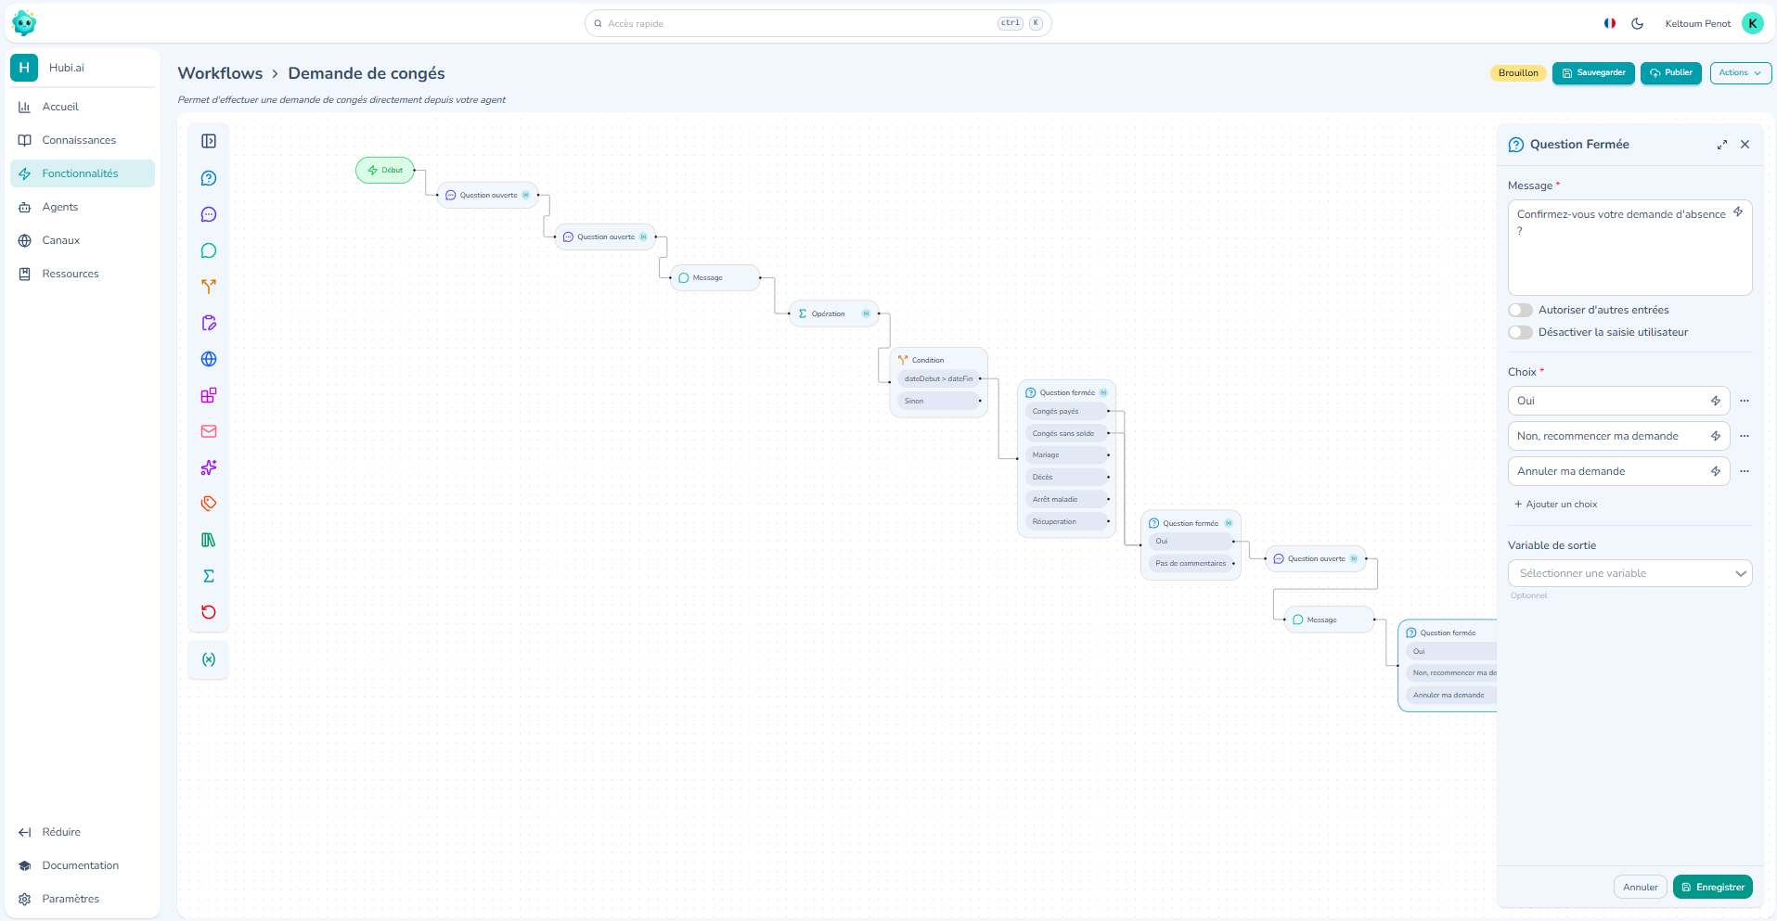Select the sigma operation tool in palette
The image size is (1777, 921).
coord(209,576)
